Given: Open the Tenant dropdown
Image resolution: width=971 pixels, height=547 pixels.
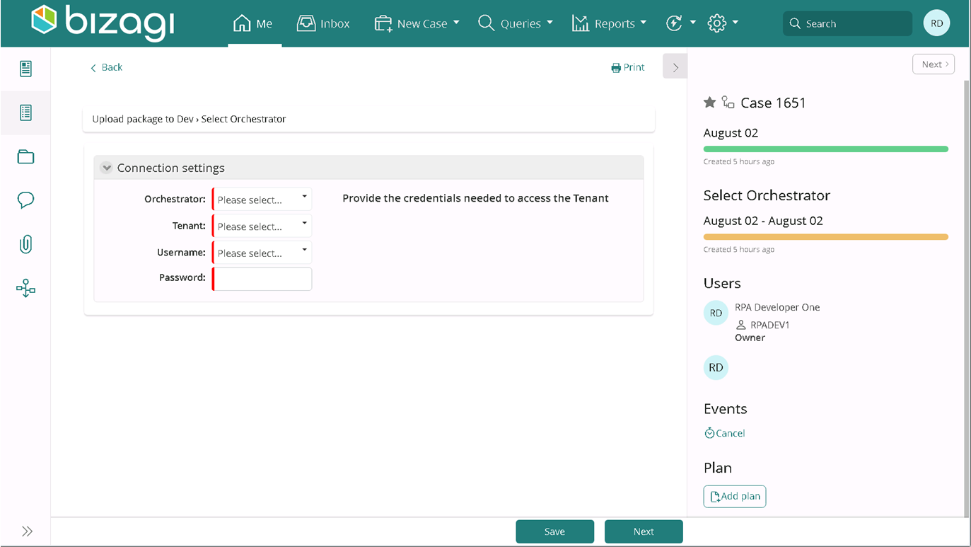Looking at the screenshot, I should click(262, 226).
